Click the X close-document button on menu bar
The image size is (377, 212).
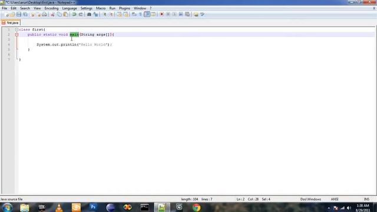[x=374, y=8]
